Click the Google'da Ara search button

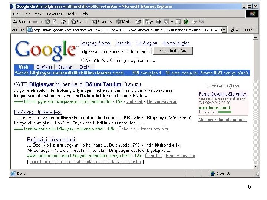[x=173, y=51]
